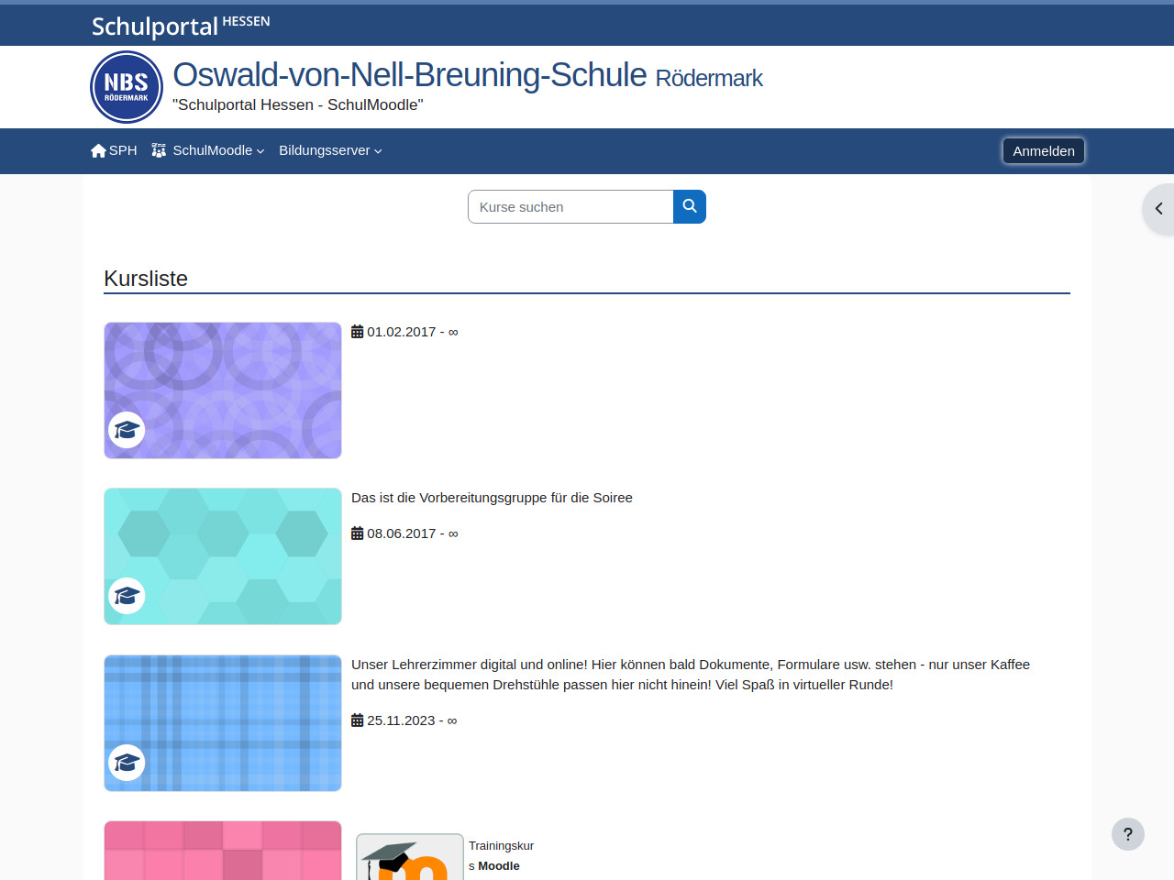Click the SPH home icon
Screen dimensions: 1174x880
point(99,150)
